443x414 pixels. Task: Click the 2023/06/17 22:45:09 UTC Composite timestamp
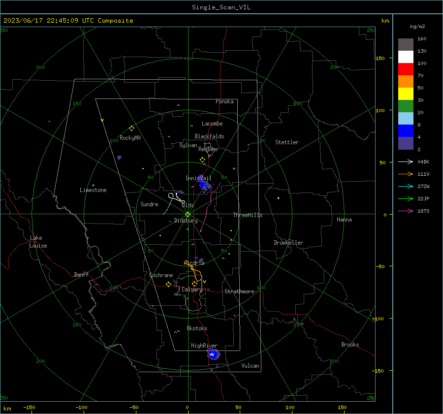[68, 21]
